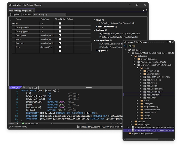Click the Object Explorer horizontal scrollbar thumb
The image size is (182, 146).
(x=142, y=139)
